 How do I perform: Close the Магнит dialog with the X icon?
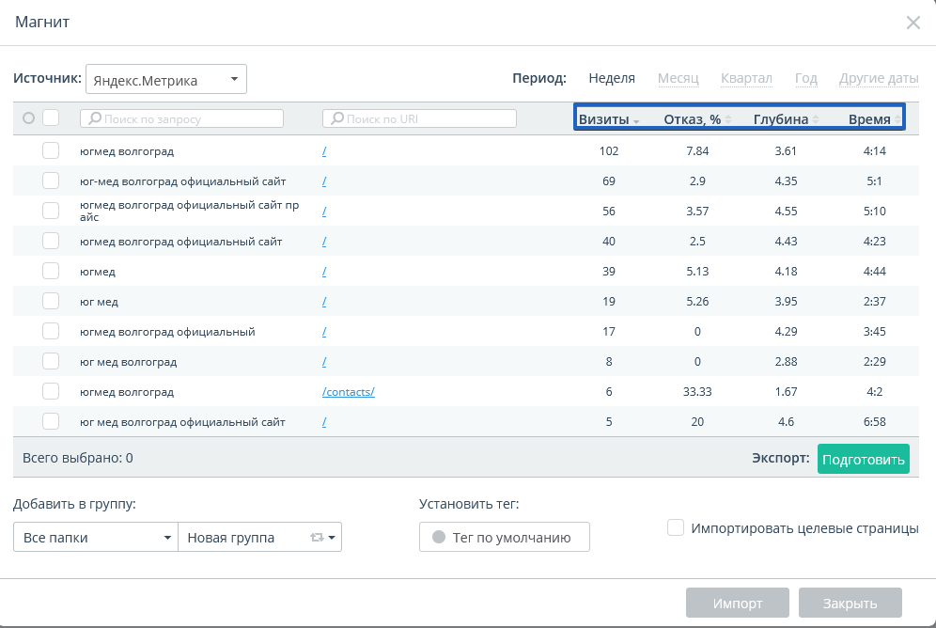point(913,23)
